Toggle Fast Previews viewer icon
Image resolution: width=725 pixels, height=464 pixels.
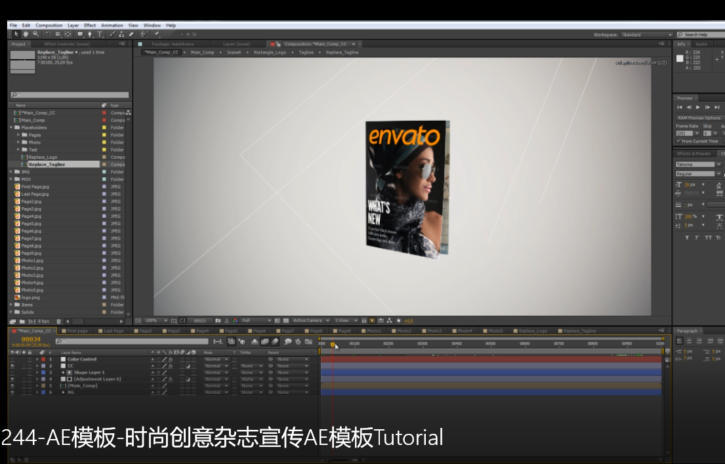[x=372, y=320]
